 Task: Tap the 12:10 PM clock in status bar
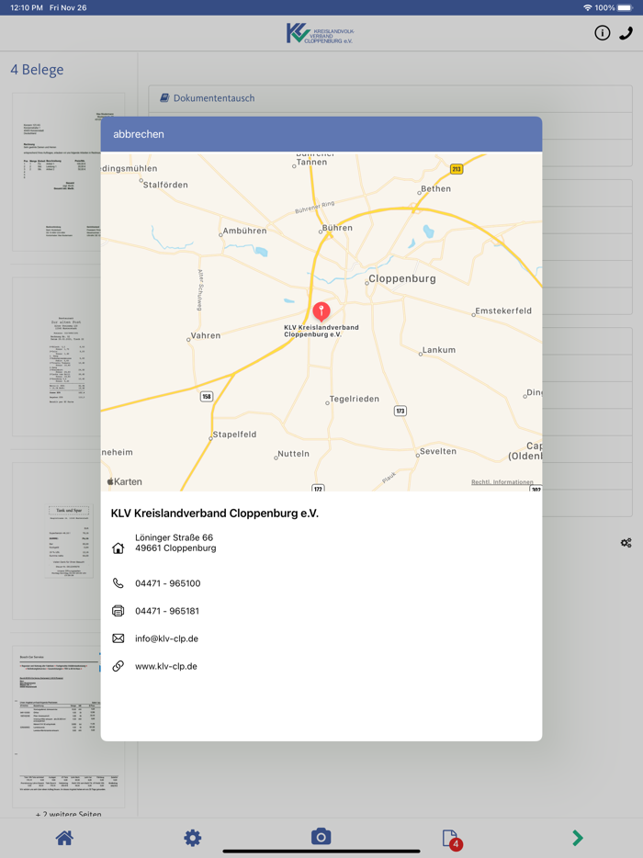(27, 7)
